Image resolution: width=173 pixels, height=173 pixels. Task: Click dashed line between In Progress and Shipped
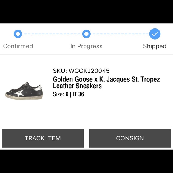(x=121, y=34)
